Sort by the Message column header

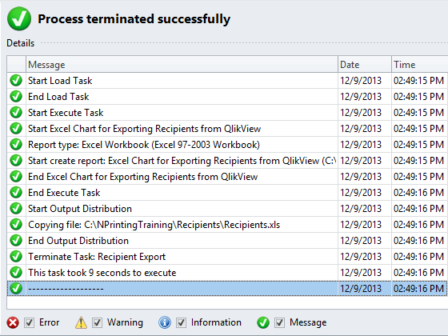point(182,65)
